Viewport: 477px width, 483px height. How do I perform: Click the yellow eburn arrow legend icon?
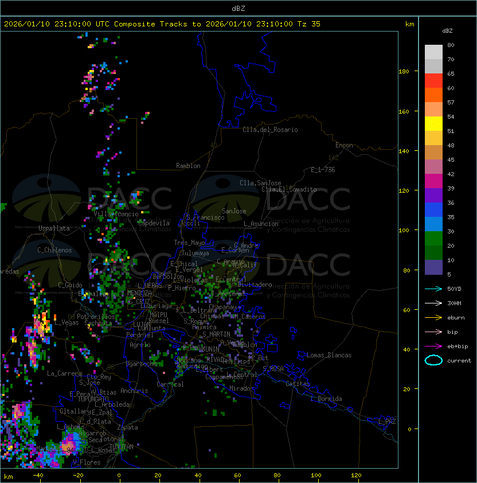coord(433,318)
